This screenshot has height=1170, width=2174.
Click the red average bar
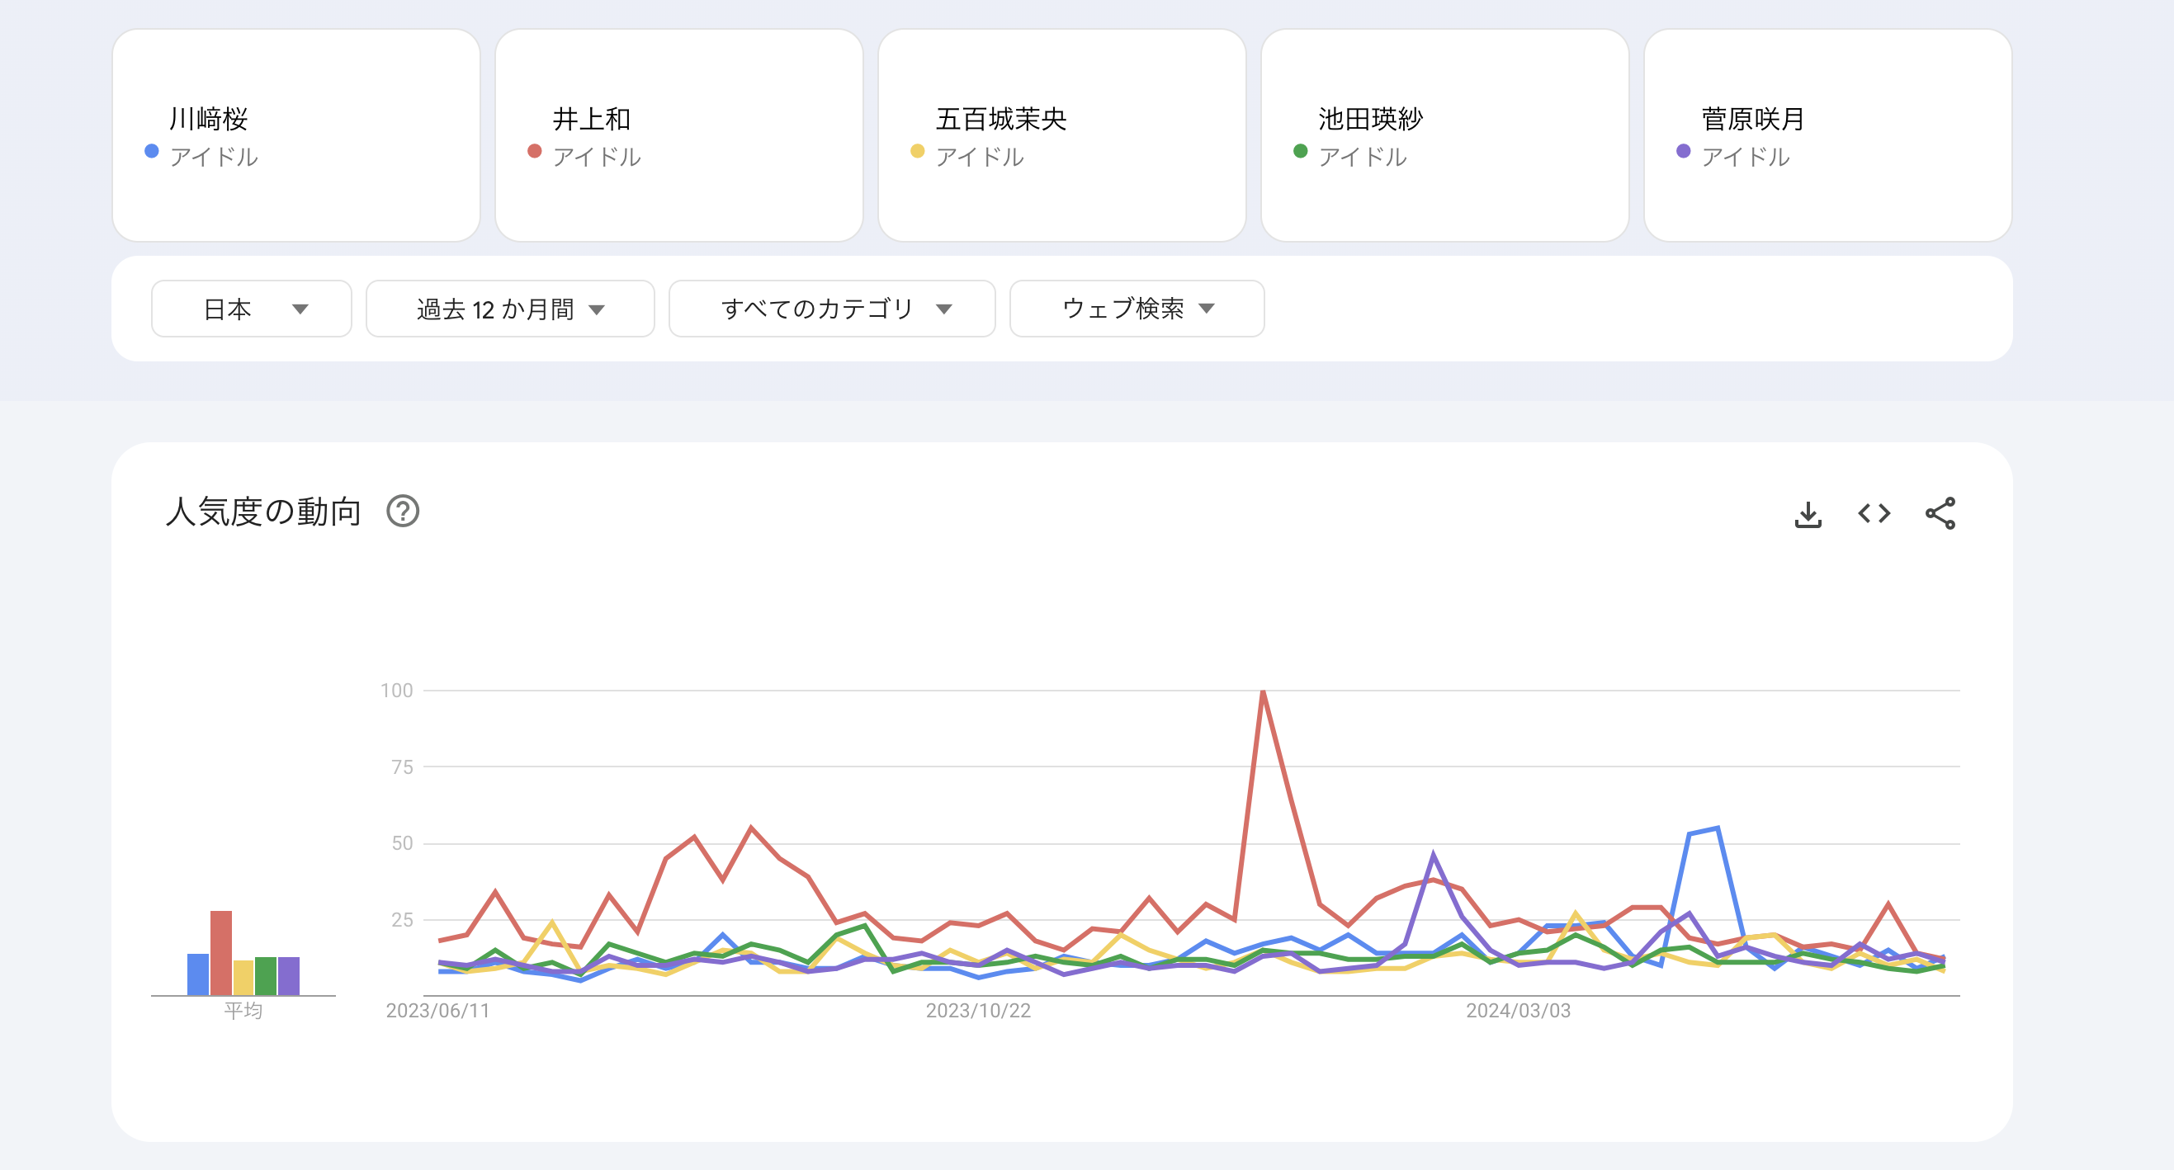click(x=221, y=953)
